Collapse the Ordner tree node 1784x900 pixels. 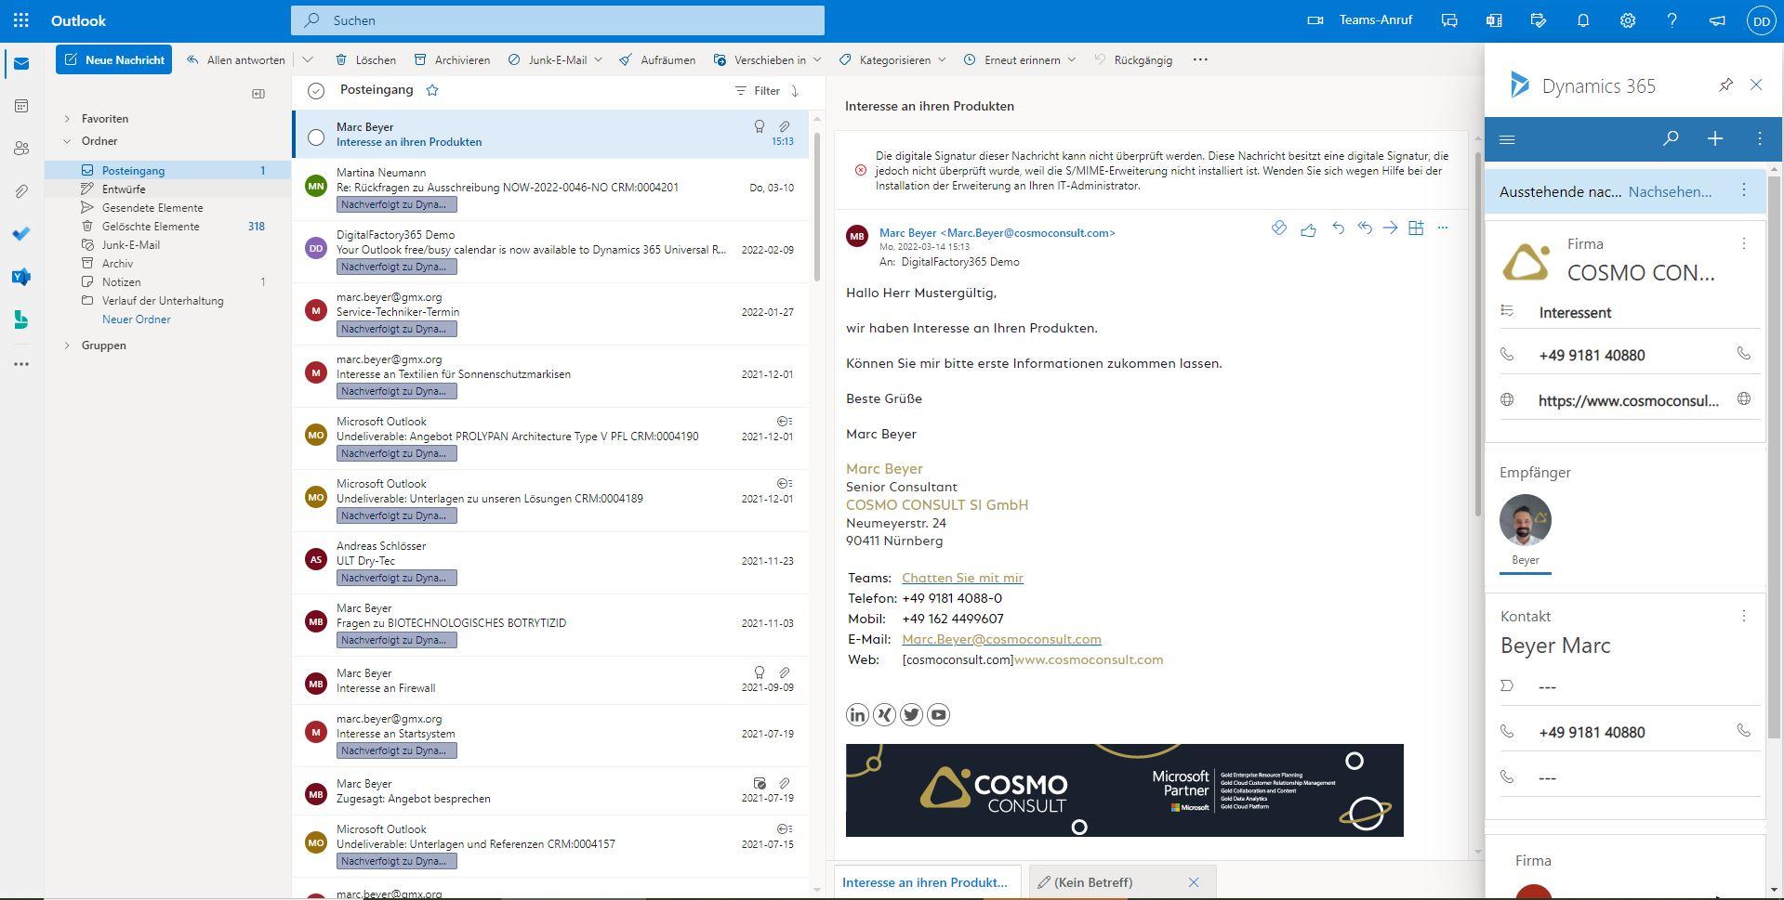pyautogui.click(x=67, y=141)
